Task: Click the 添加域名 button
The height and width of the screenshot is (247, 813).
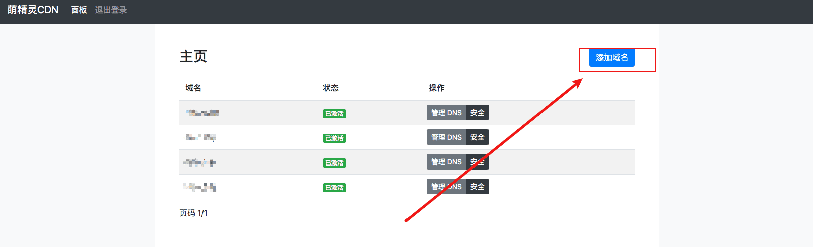Action: [612, 57]
